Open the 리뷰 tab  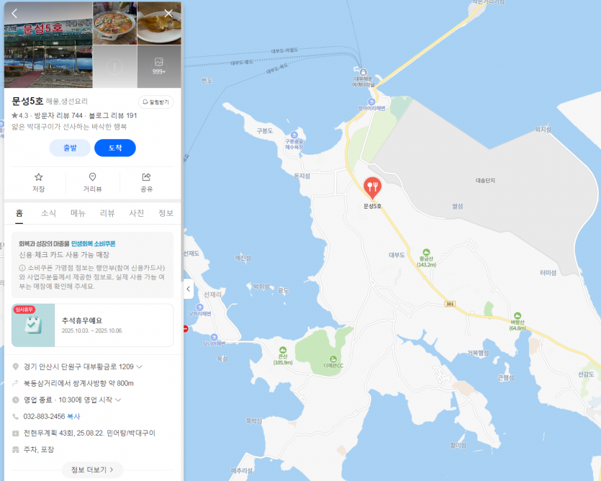(x=107, y=213)
